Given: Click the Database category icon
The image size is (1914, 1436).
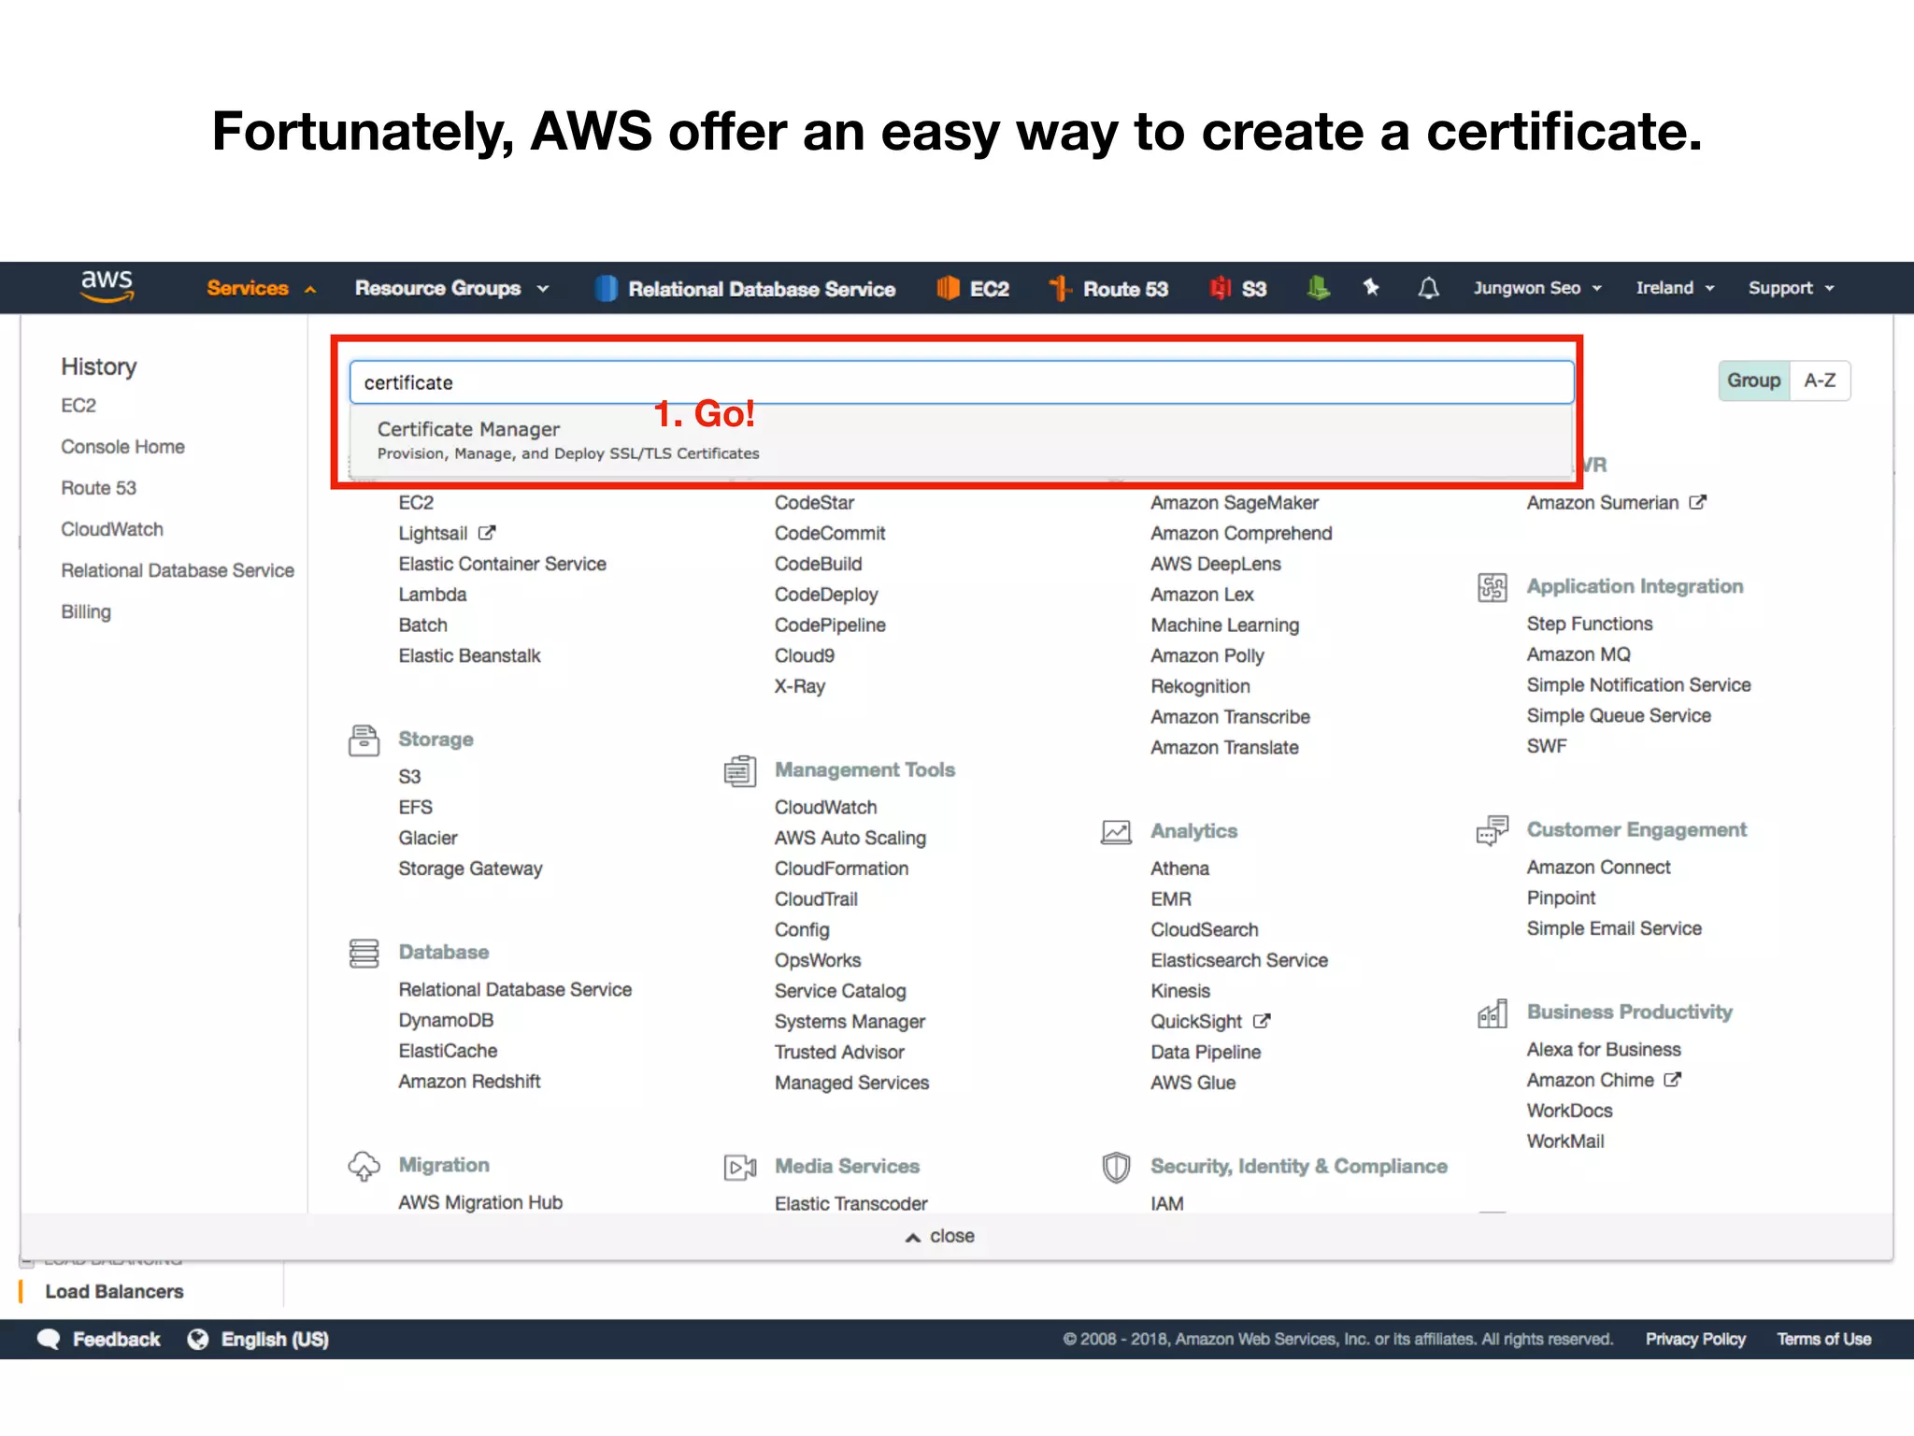Looking at the screenshot, I should [x=364, y=953].
